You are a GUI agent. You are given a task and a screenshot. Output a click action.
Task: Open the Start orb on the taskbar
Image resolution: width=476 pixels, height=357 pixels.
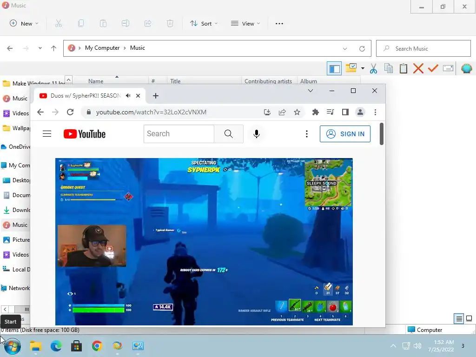tap(13, 346)
